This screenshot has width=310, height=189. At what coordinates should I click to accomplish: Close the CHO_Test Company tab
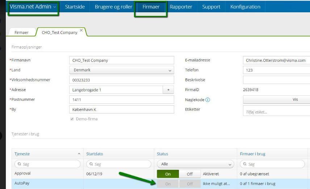(81, 30)
